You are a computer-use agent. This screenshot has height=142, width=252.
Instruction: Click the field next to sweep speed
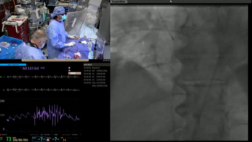pyautogui.click(x=56, y=135)
